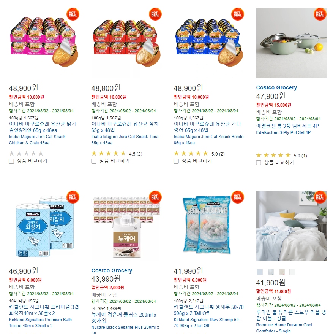Click HOT DEAL badge on Edelkochen pot set
This screenshot has height=334, width=333.
pos(320,14)
